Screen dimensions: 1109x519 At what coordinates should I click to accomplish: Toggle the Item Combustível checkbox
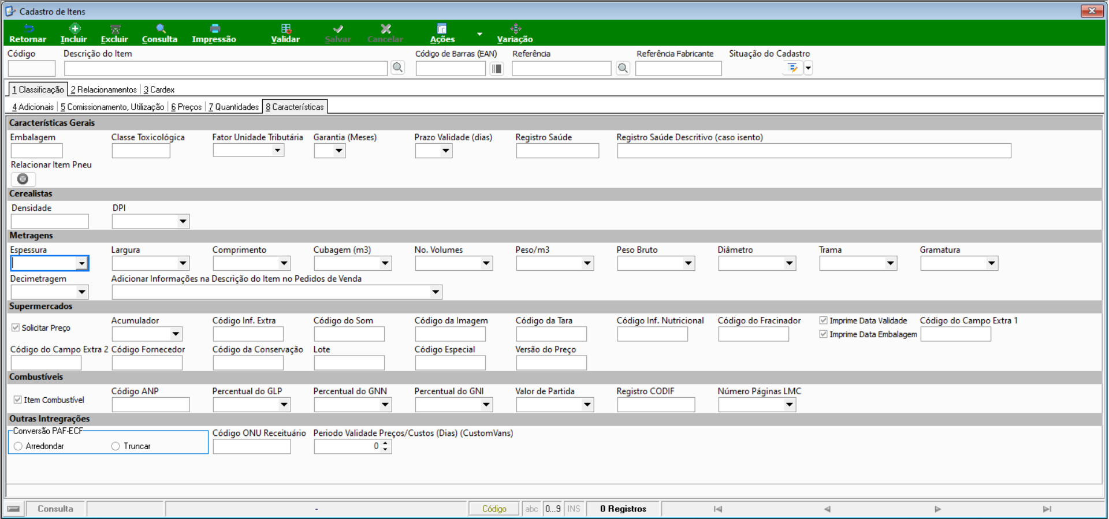coord(18,399)
